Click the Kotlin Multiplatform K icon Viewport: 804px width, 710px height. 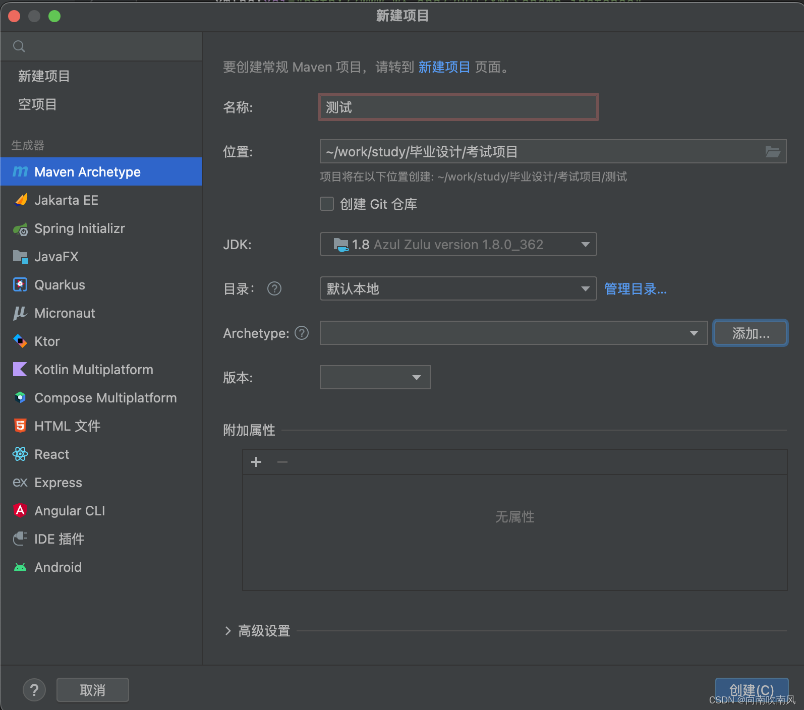[20, 370]
